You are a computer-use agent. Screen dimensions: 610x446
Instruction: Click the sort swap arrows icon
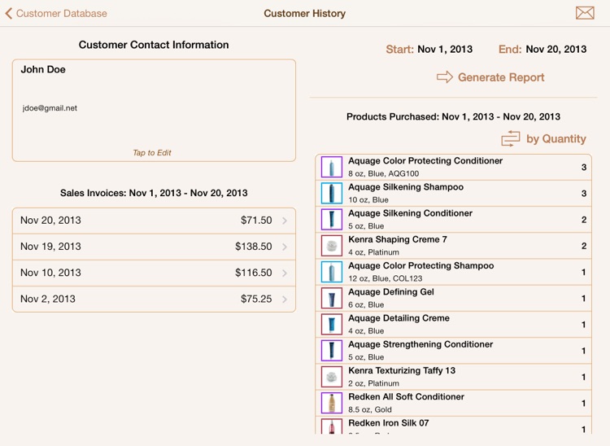pyautogui.click(x=511, y=138)
